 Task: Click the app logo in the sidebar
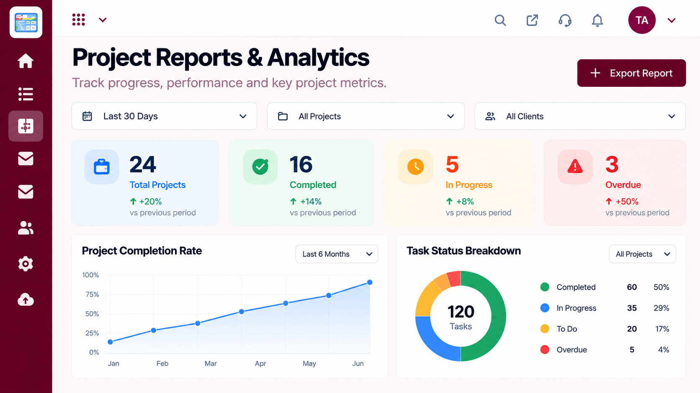[26, 22]
